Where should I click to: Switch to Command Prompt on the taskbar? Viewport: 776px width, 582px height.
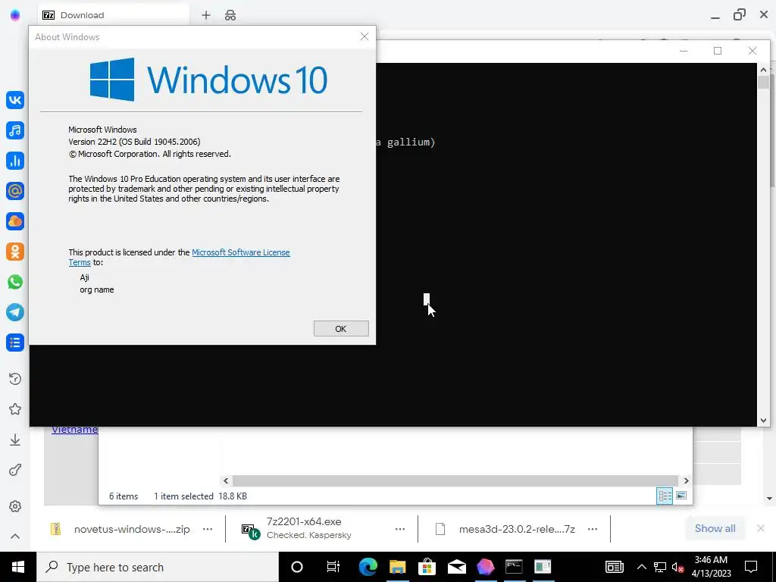coord(514,567)
